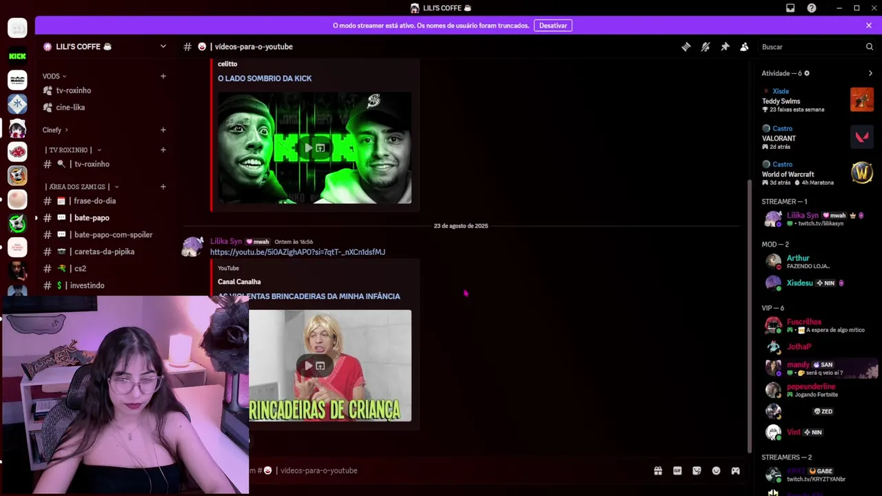Open the anime girl avatar server icon
This screenshot has width=882, height=496.
click(17, 128)
